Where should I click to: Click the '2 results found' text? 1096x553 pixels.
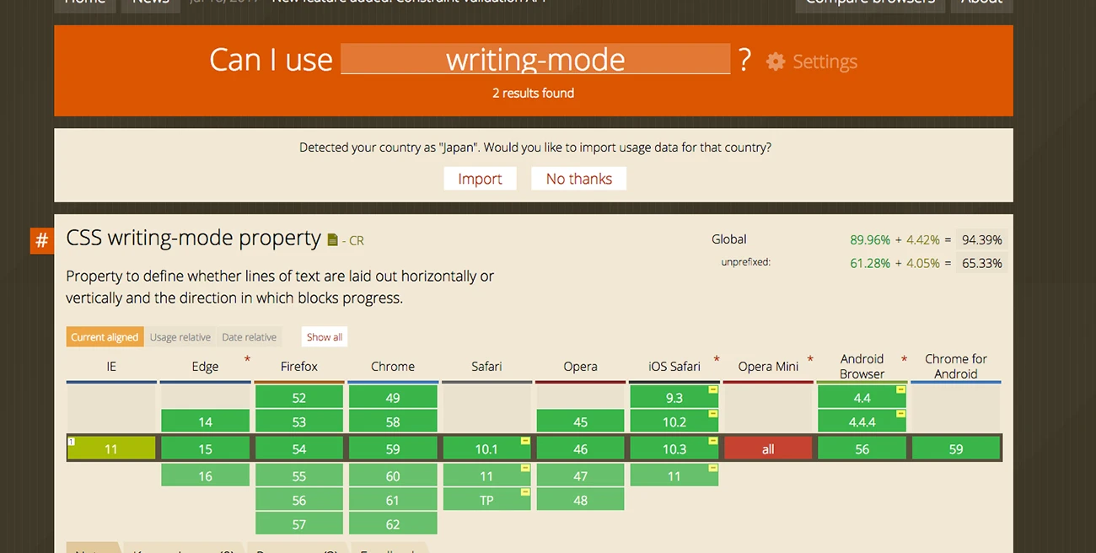[534, 94]
